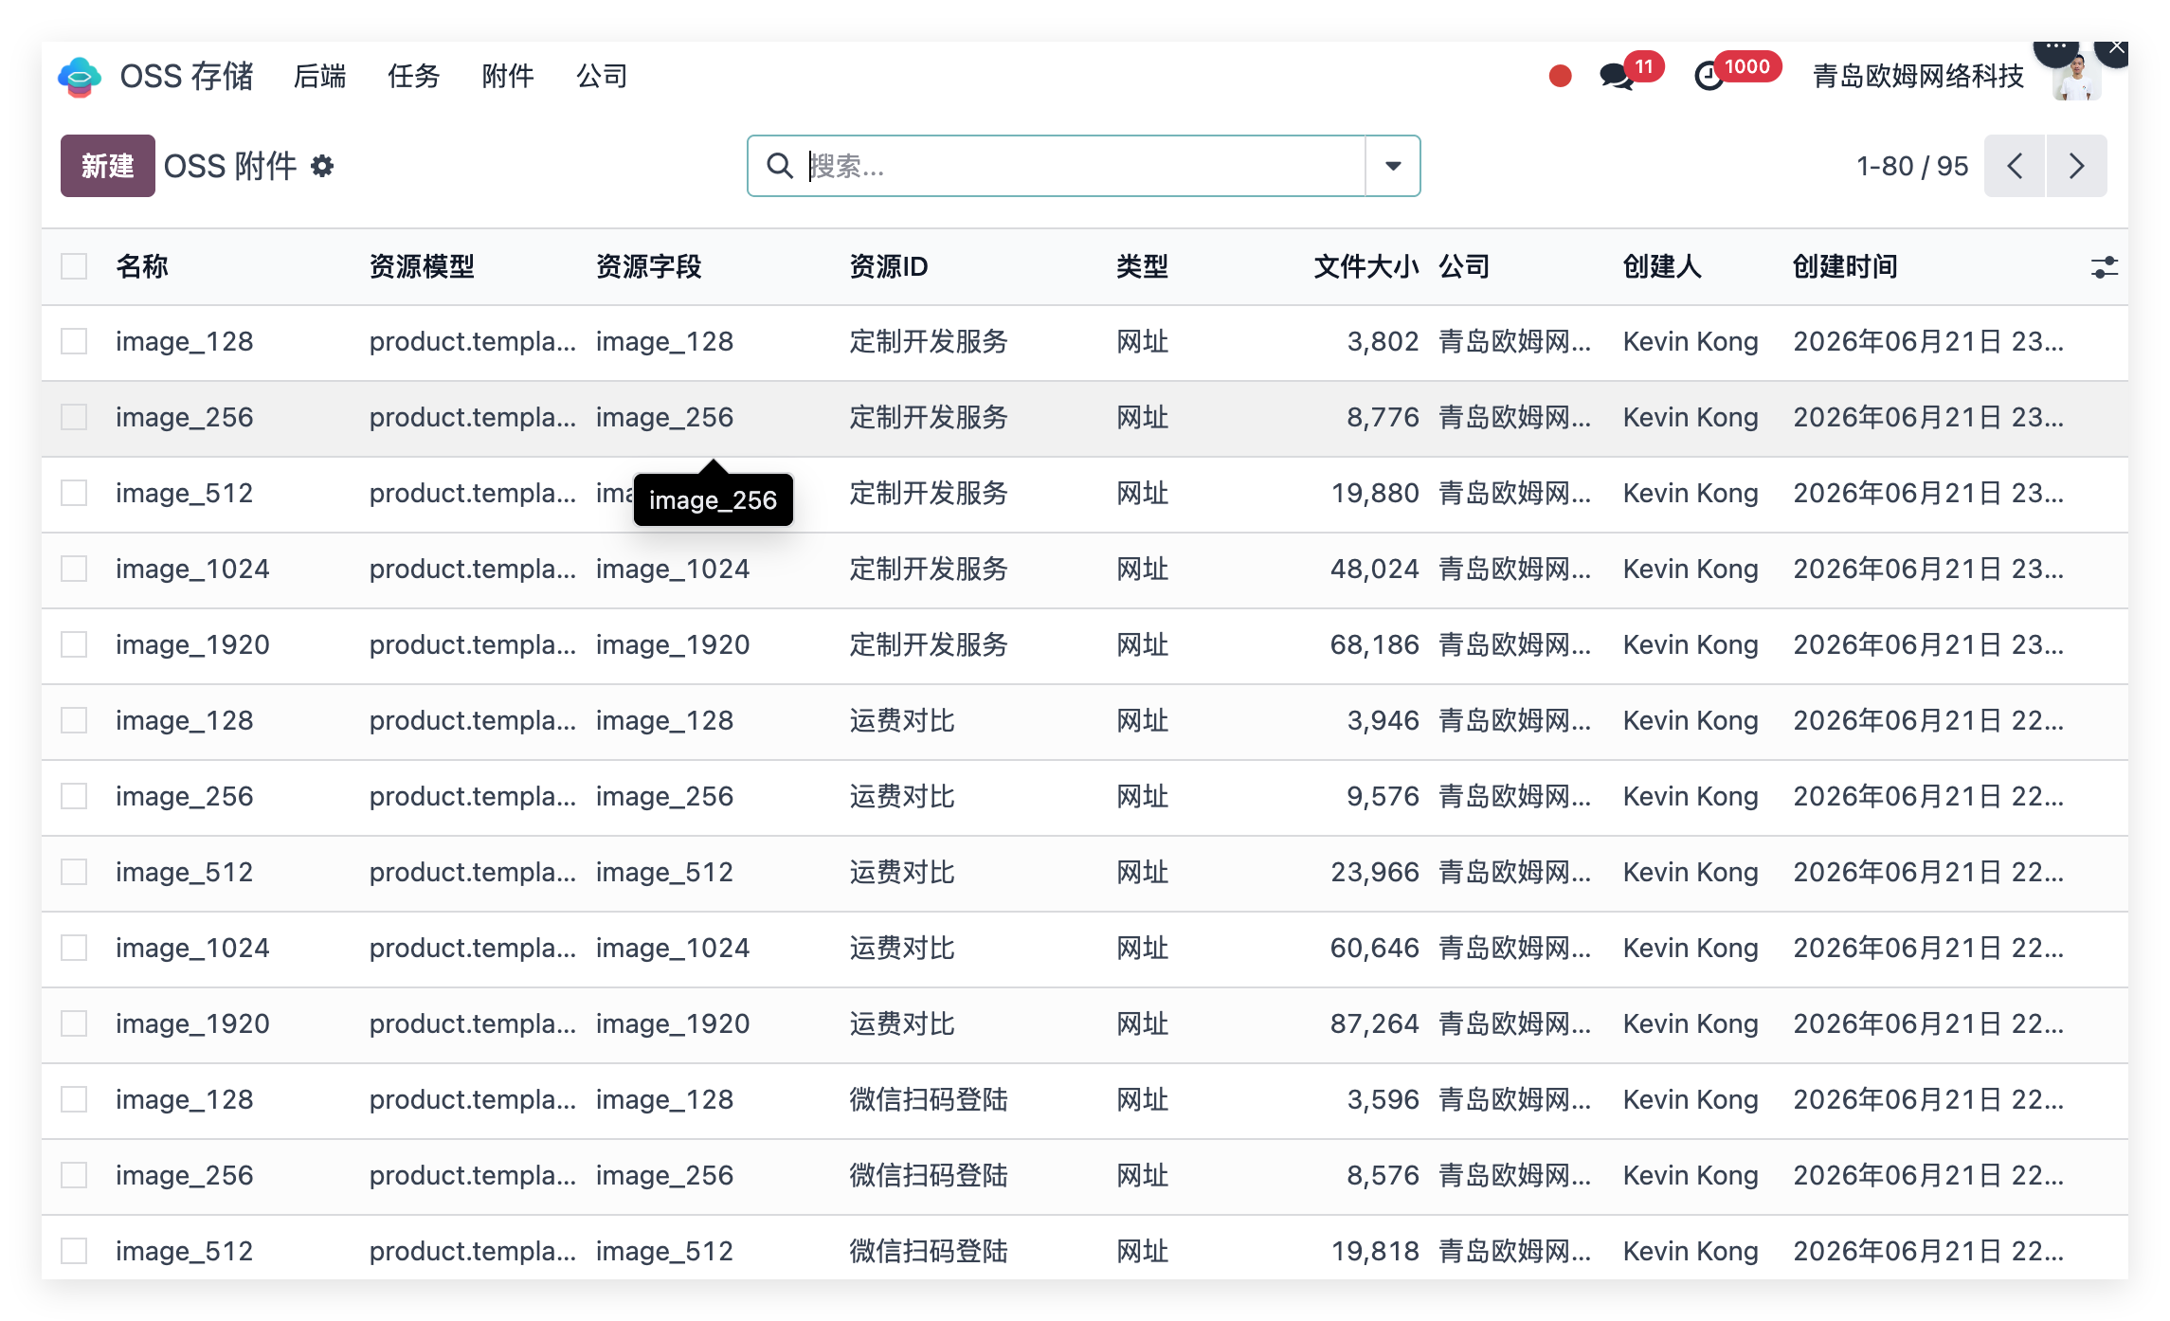
Task: Click the 60,646 file size cell
Action: pyautogui.click(x=1374, y=948)
